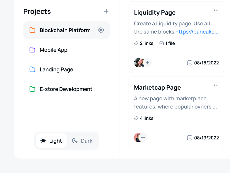The width and height of the screenshot is (230, 173).
Task: Click the links icon showing 2 links
Action: point(136,43)
